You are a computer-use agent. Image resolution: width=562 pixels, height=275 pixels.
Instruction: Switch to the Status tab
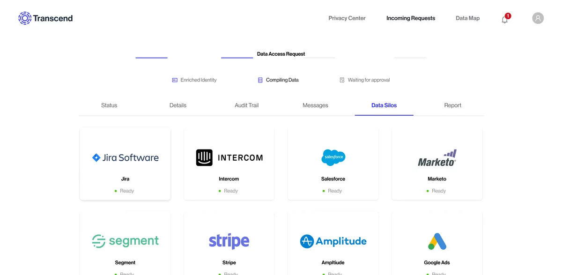[109, 105]
